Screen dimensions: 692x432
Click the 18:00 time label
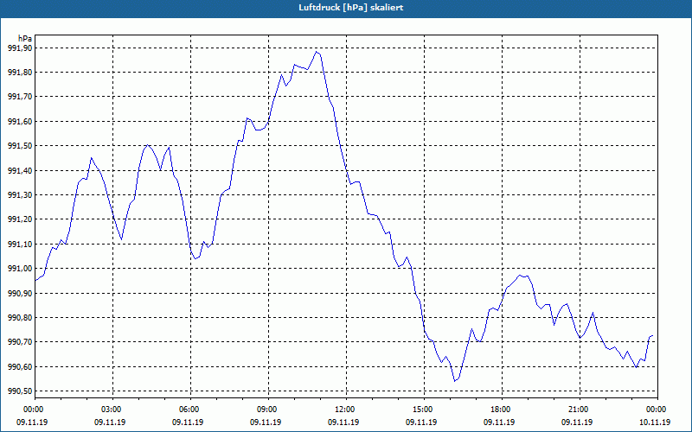[501, 410]
